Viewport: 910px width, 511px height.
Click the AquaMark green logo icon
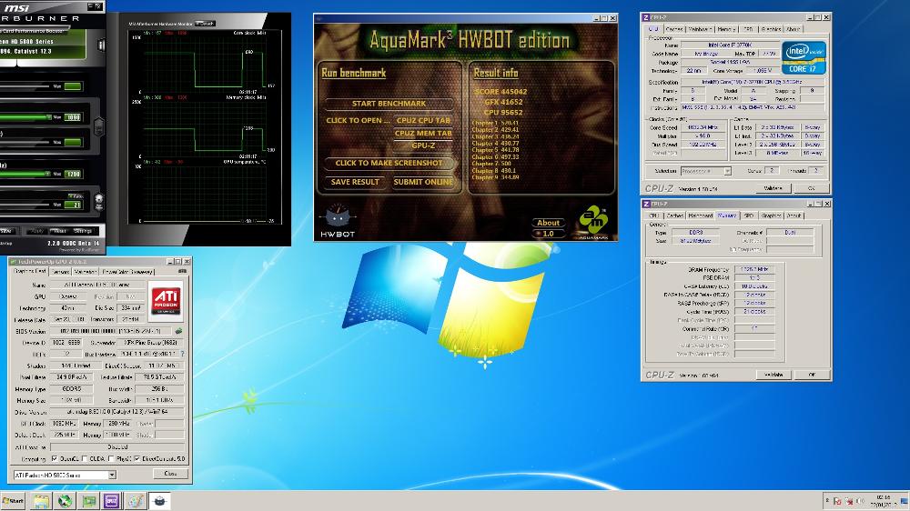593,220
